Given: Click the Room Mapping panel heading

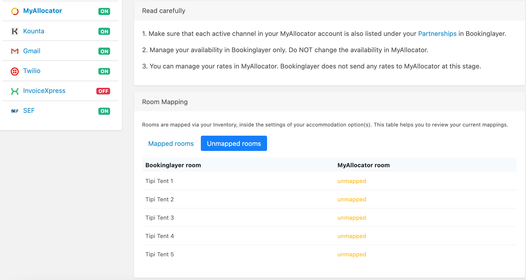Looking at the screenshot, I should (165, 102).
